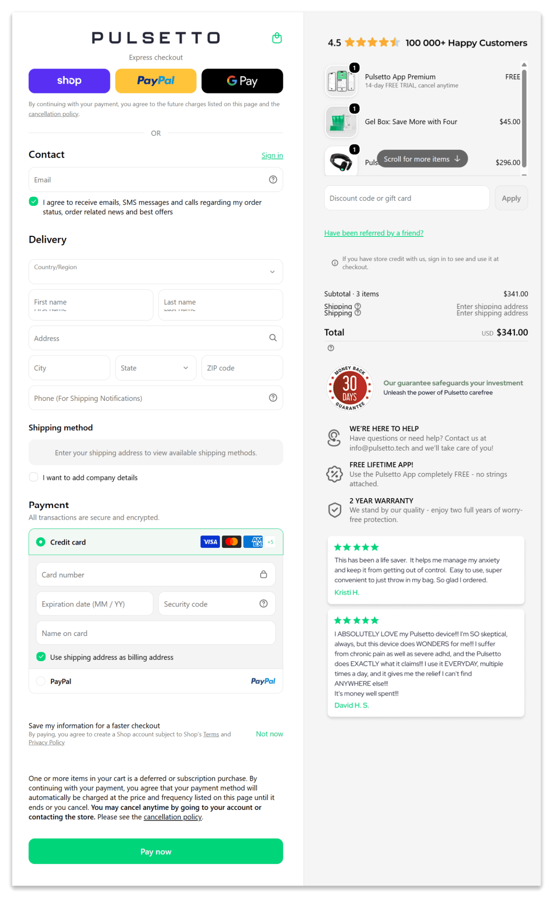
Task: Click the We're Here To Help support icon
Action: tap(334, 437)
